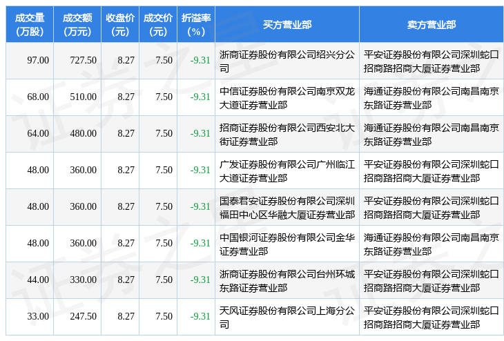This screenshot has height=341, width=504.
Task: Click seller 海通证券 in the 中国银河证券 row
Action: click(x=432, y=244)
